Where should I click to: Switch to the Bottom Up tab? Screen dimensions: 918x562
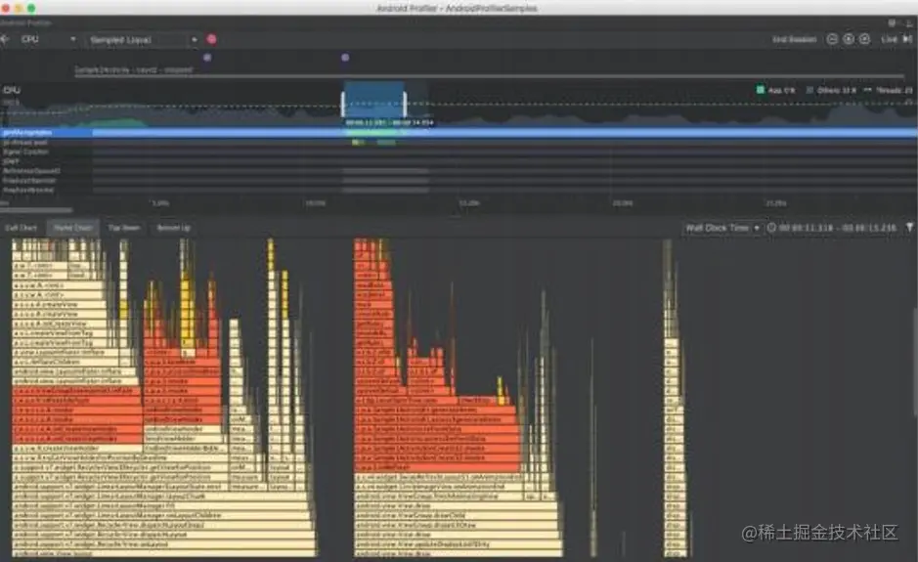(173, 228)
